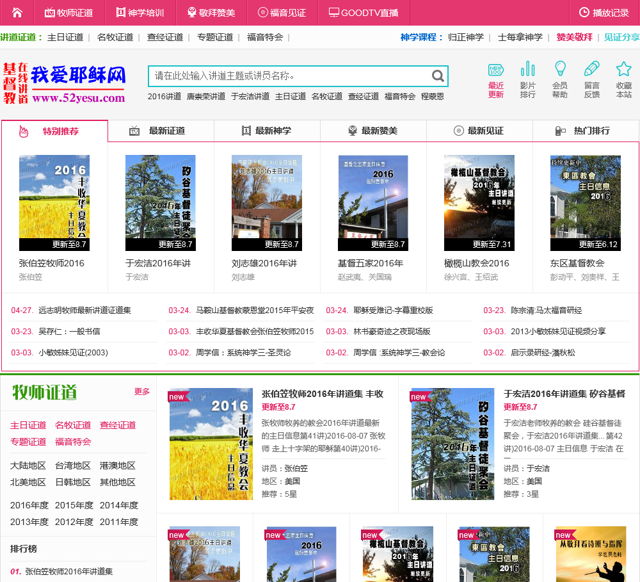Open 士每拿神学 course link

tap(520, 37)
